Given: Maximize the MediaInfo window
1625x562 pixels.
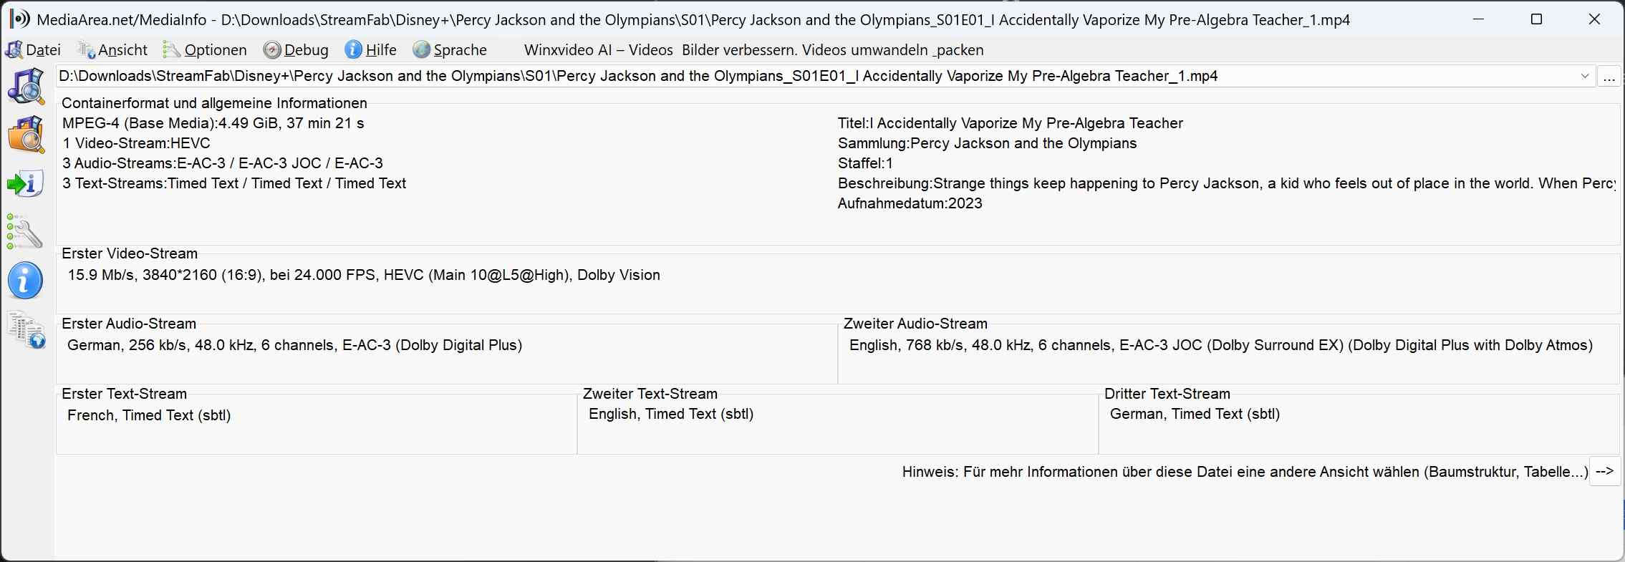Looking at the screenshot, I should [x=1536, y=19].
